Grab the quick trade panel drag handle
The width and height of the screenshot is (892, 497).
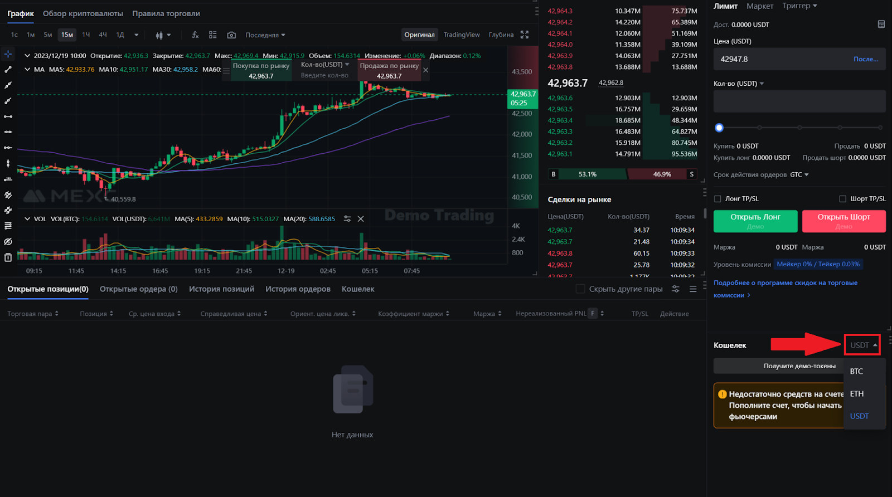(x=226, y=71)
